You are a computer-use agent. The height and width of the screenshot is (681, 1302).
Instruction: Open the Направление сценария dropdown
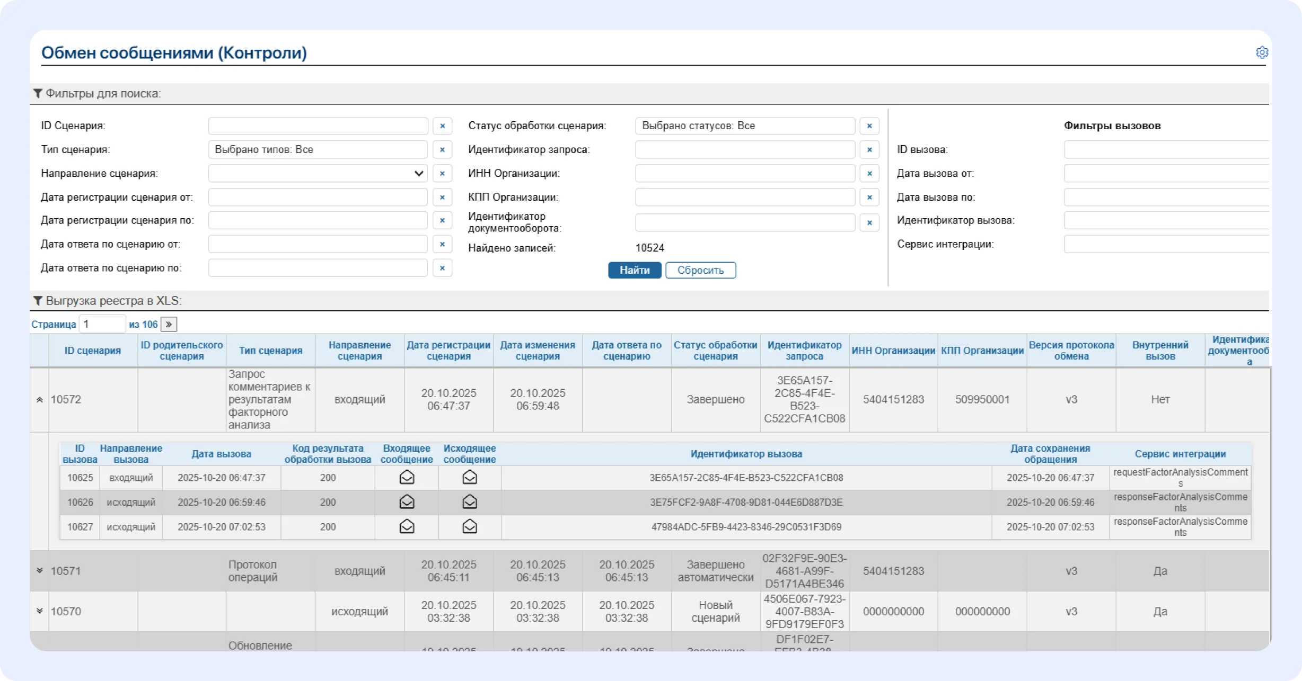coord(318,174)
